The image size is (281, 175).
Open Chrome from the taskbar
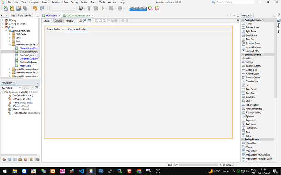(139, 171)
